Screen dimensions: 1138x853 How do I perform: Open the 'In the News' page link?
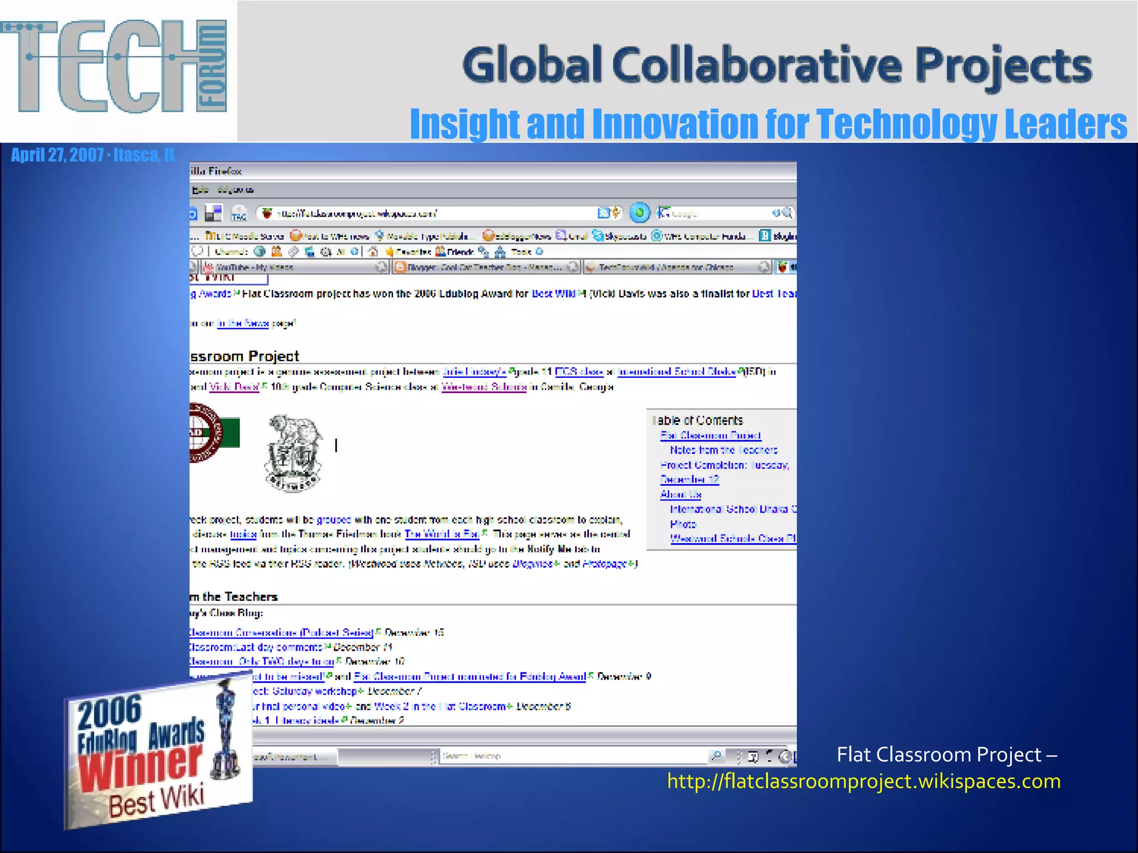tap(243, 323)
